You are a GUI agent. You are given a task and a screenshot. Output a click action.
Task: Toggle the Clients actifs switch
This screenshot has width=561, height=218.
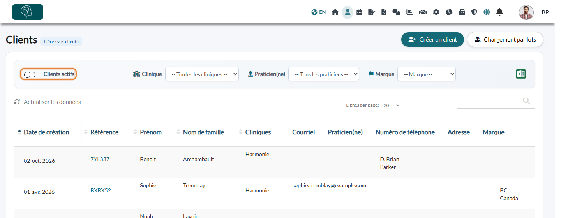30,74
